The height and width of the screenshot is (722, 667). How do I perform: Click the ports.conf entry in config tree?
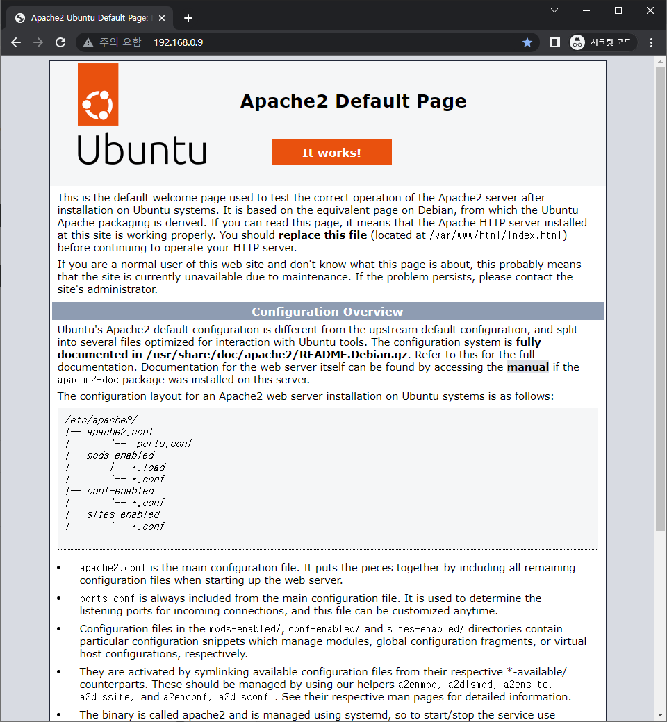point(164,444)
